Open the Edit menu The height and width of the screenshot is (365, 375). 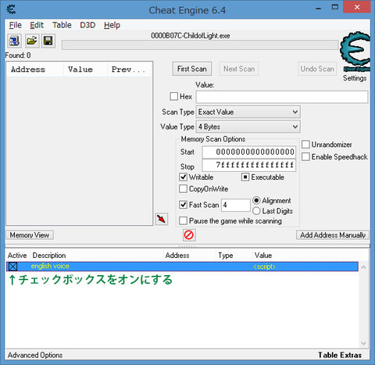pyautogui.click(x=37, y=25)
